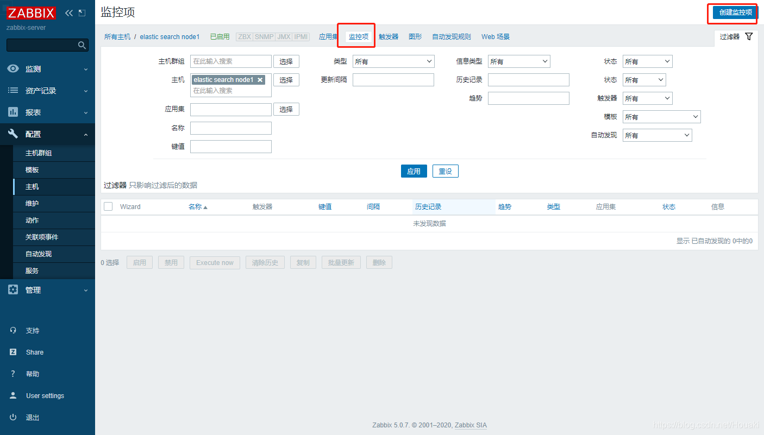
Task: Focus the 名称 input field
Action: (x=231, y=128)
